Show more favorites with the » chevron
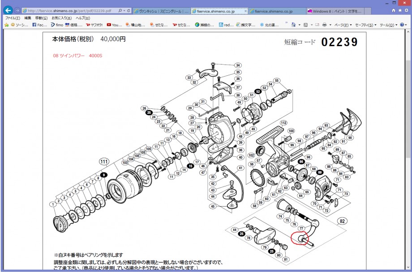Screen dimensions: 412x272 tap(287, 23)
